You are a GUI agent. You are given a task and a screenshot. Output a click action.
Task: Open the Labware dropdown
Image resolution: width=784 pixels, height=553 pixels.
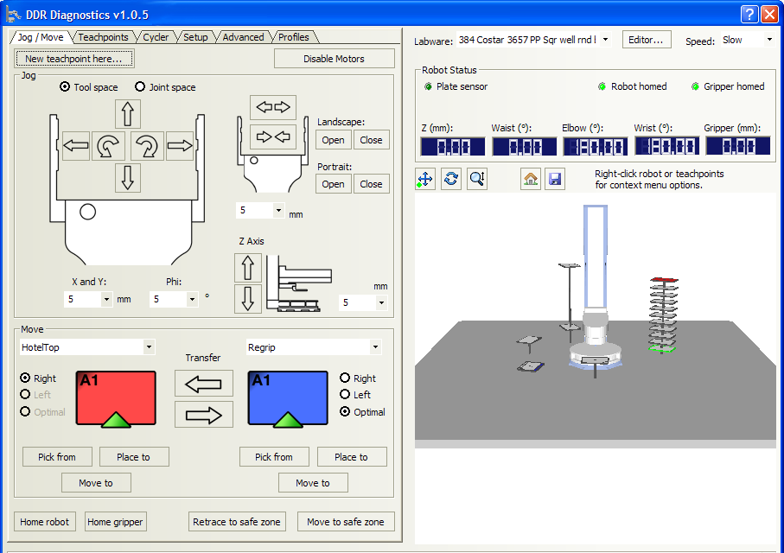[x=604, y=40]
